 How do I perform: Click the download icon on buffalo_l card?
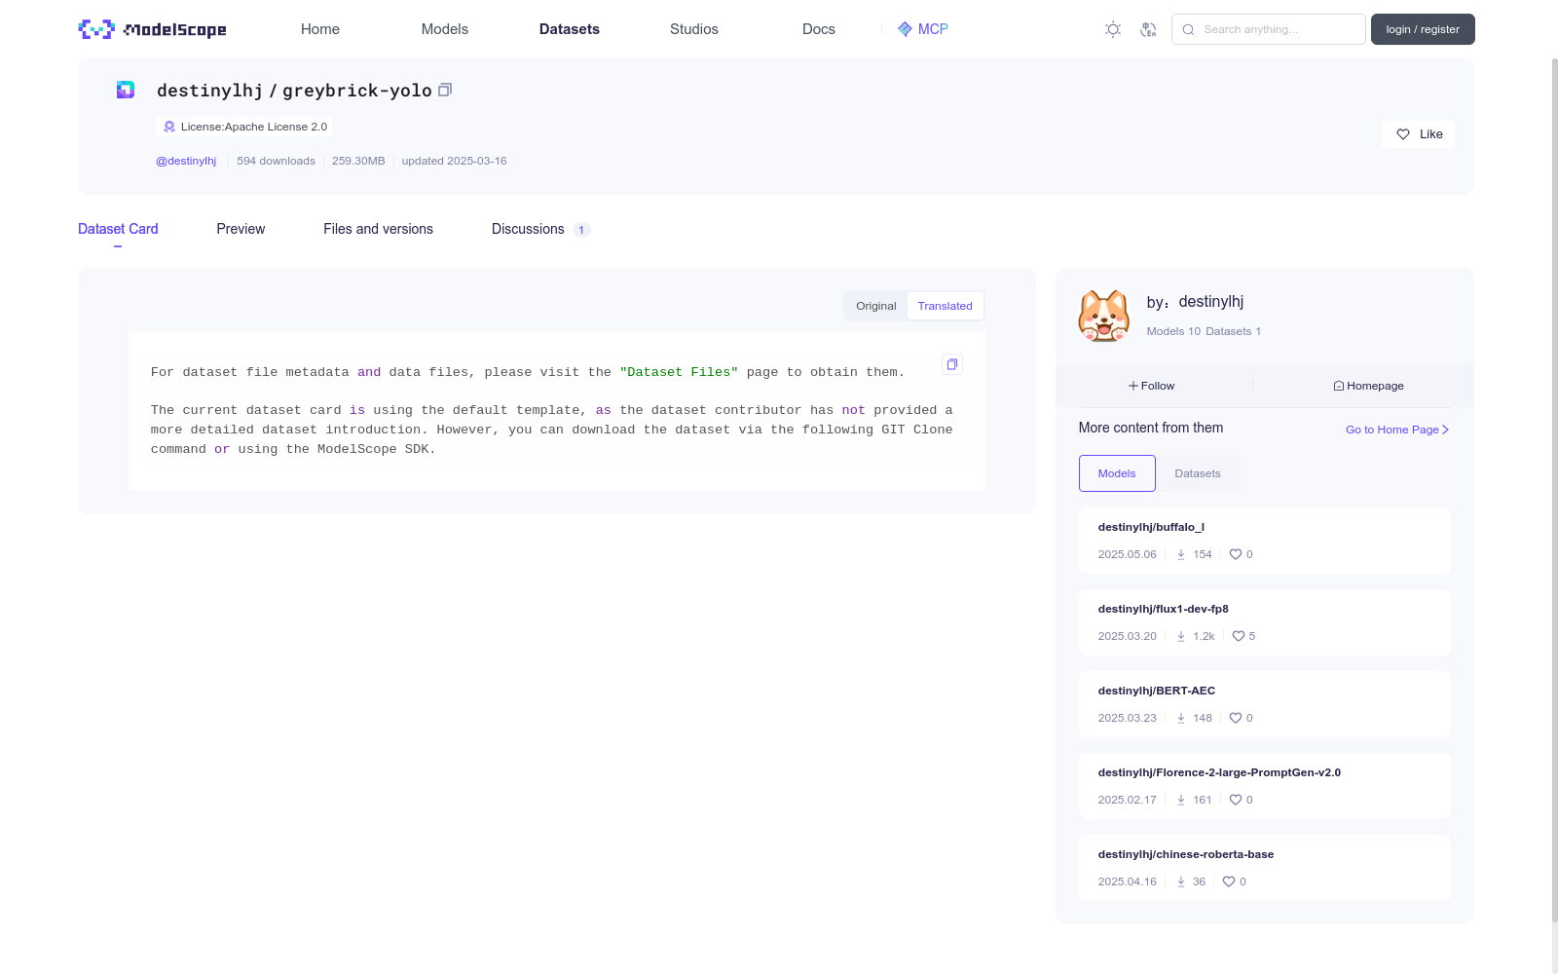pyautogui.click(x=1181, y=554)
